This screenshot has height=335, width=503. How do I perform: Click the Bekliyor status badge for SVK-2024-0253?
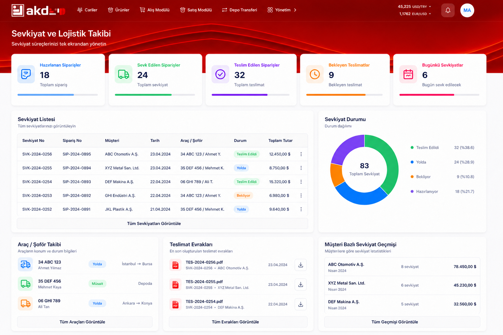click(243, 196)
